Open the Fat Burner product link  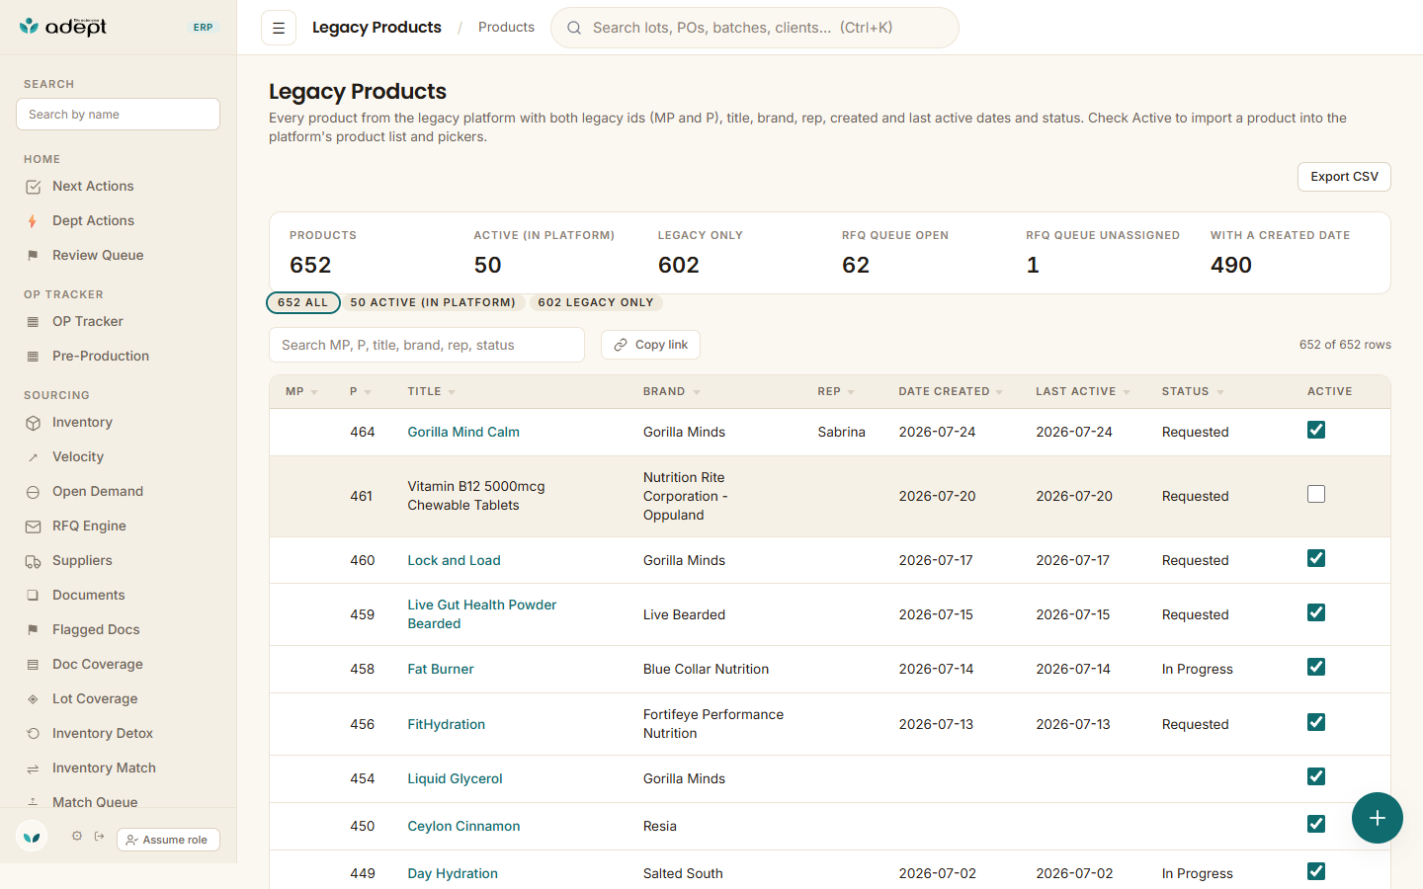[441, 669]
